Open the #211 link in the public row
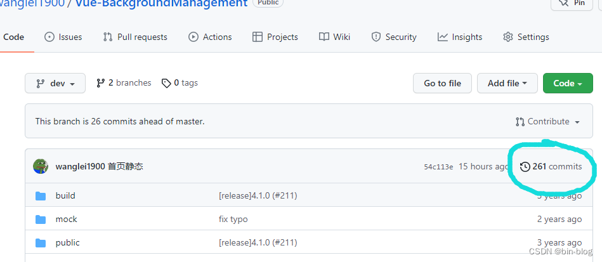The image size is (602, 262). 284,243
